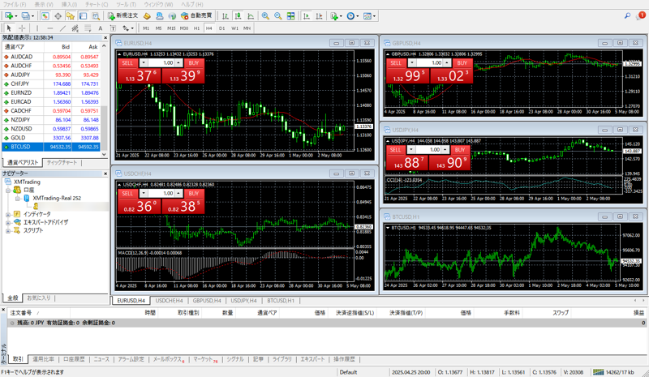Switch chart to candlestick style
This screenshot has height=377, width=649.
coord(238,15)
